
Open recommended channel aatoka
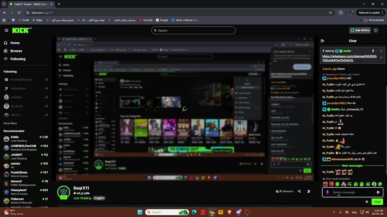coord(26,165)
